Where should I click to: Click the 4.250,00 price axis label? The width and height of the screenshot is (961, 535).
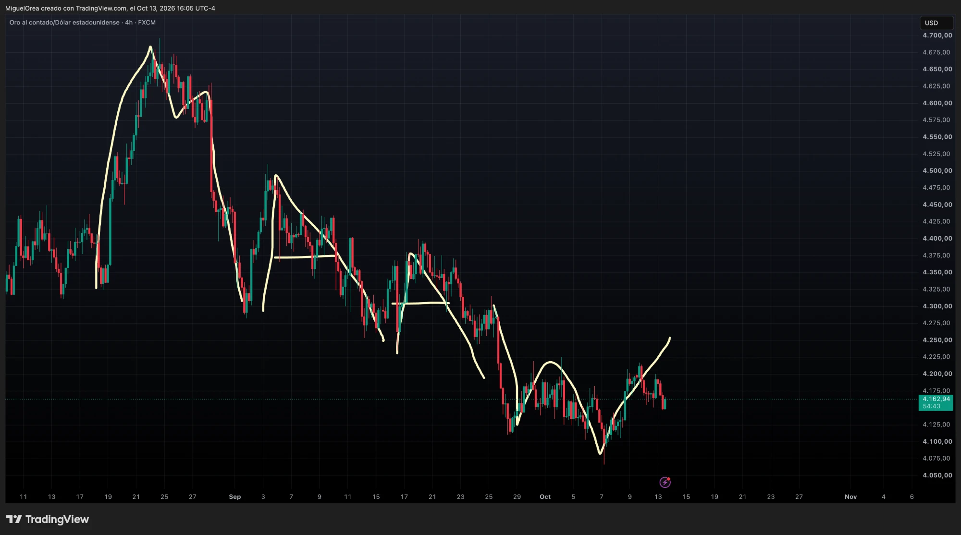[x=937, y=340]
